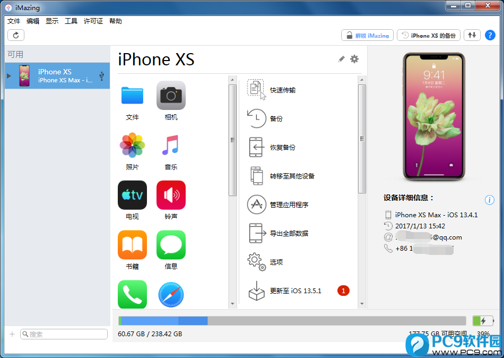
Task: Select the iPhone XS device in sidebar
Action: click(x=57, y=75)
